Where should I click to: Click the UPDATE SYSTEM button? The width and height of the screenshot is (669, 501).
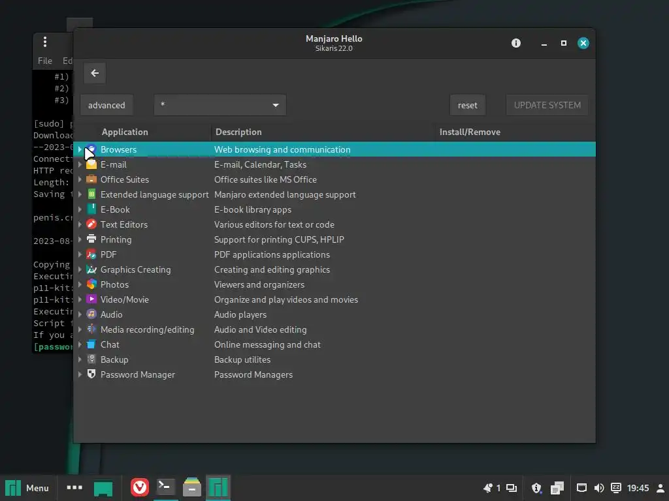[x=547, y=105]
